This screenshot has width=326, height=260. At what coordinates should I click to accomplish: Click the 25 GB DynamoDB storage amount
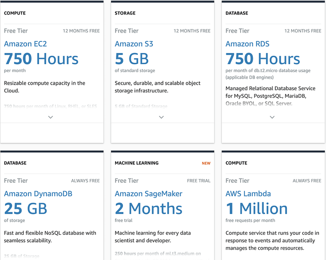click(26, 208)
